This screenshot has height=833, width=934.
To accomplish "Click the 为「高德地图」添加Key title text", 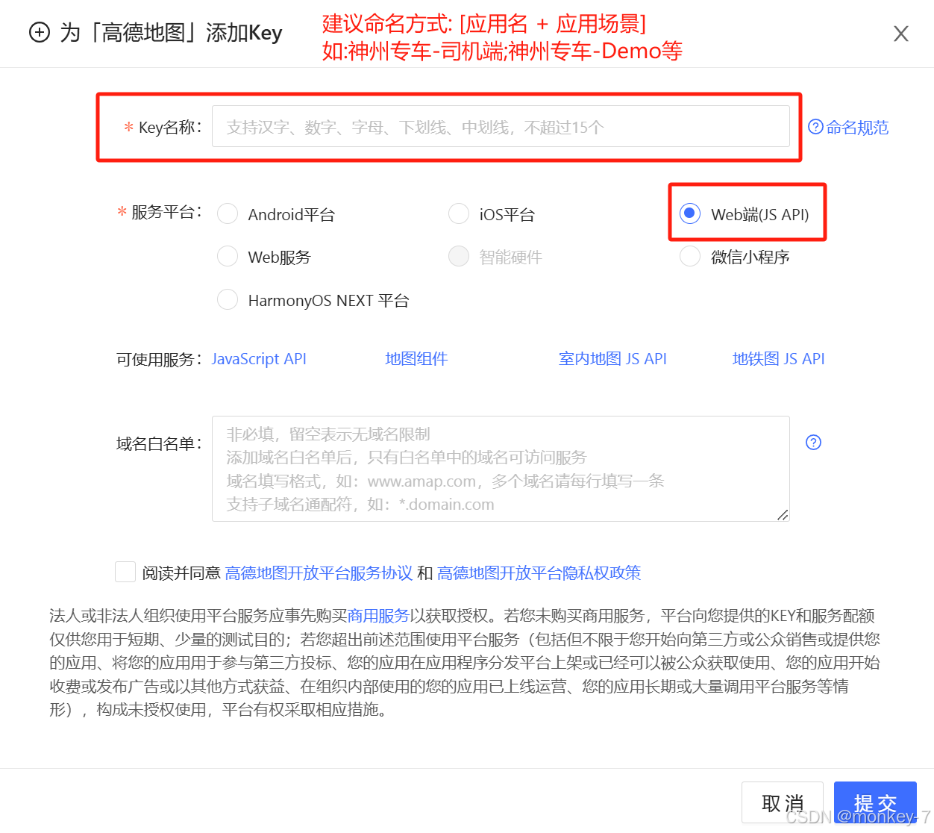I will [171, 33].
